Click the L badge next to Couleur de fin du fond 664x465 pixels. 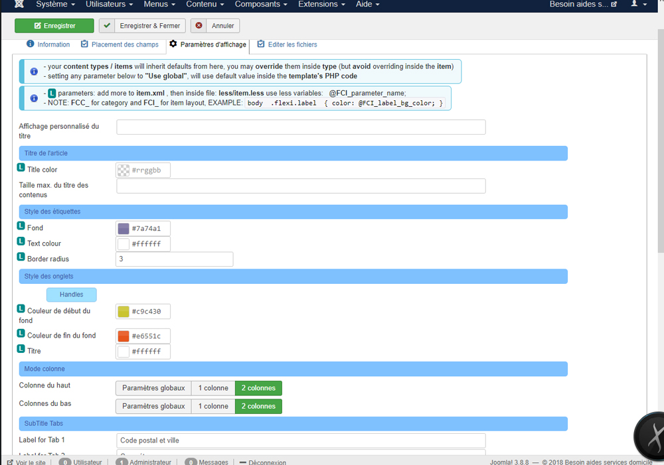pyautogui.click(x=21, y=334)
